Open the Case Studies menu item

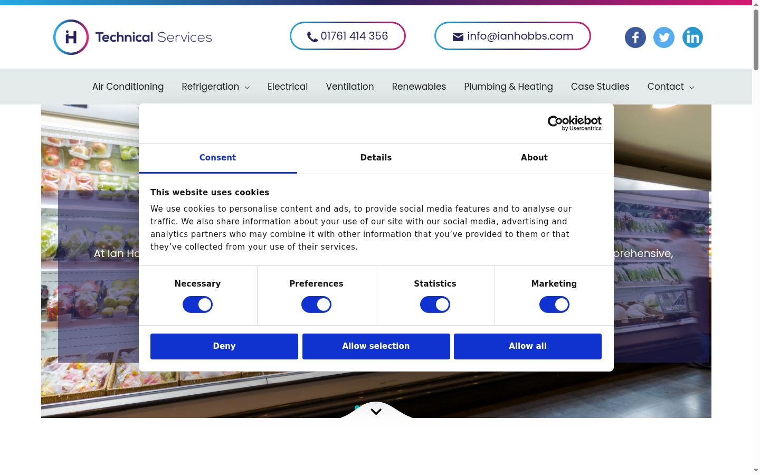[x=600, y=87]
